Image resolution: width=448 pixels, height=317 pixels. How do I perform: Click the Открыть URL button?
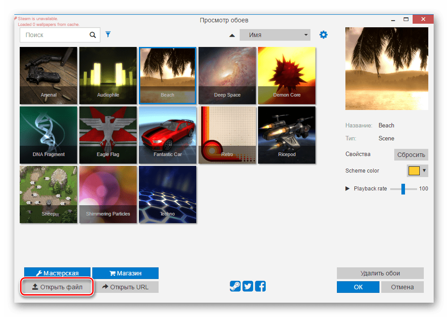pyautogui.click(x=125, y=287)
